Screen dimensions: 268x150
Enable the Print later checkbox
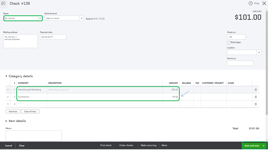tap(229, 42)
